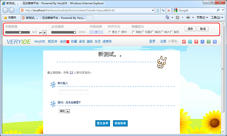227x136 pixels.
Task: Click the 23 participants link
Action: 71,73
